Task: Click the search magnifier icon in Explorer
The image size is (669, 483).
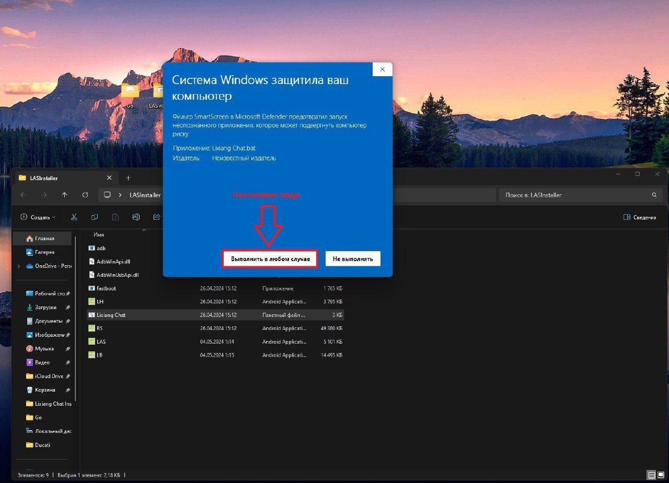Action: tap(654, 195)
